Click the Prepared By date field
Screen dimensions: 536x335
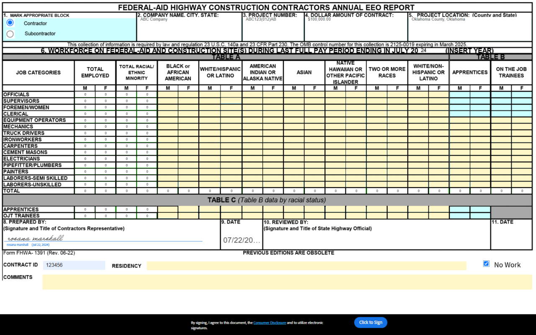(241, 240)
